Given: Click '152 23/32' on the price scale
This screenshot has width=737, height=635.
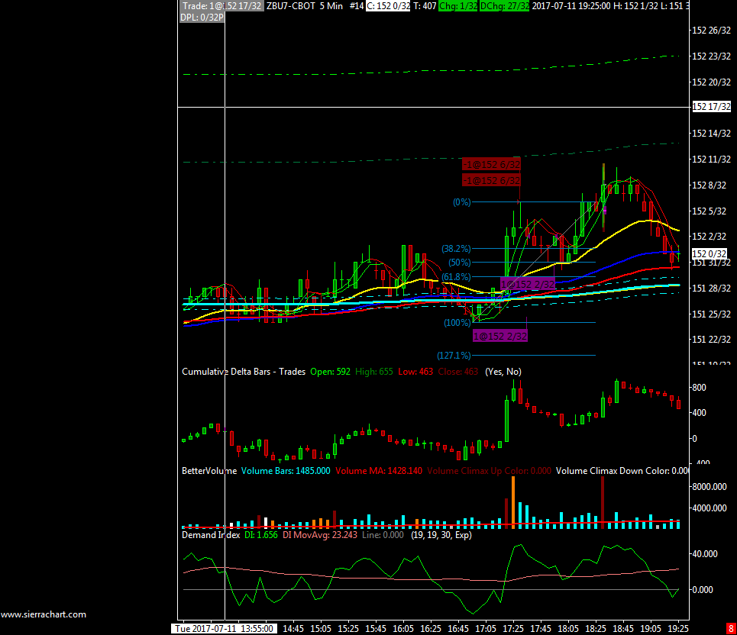Looking at the screenshot, I should pos(711,56).
